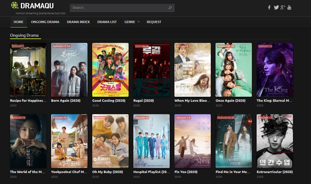Click the 'Extracurricular (2020)' title link
The height and width of the screenshot is (184, 311).
(275, 172)
